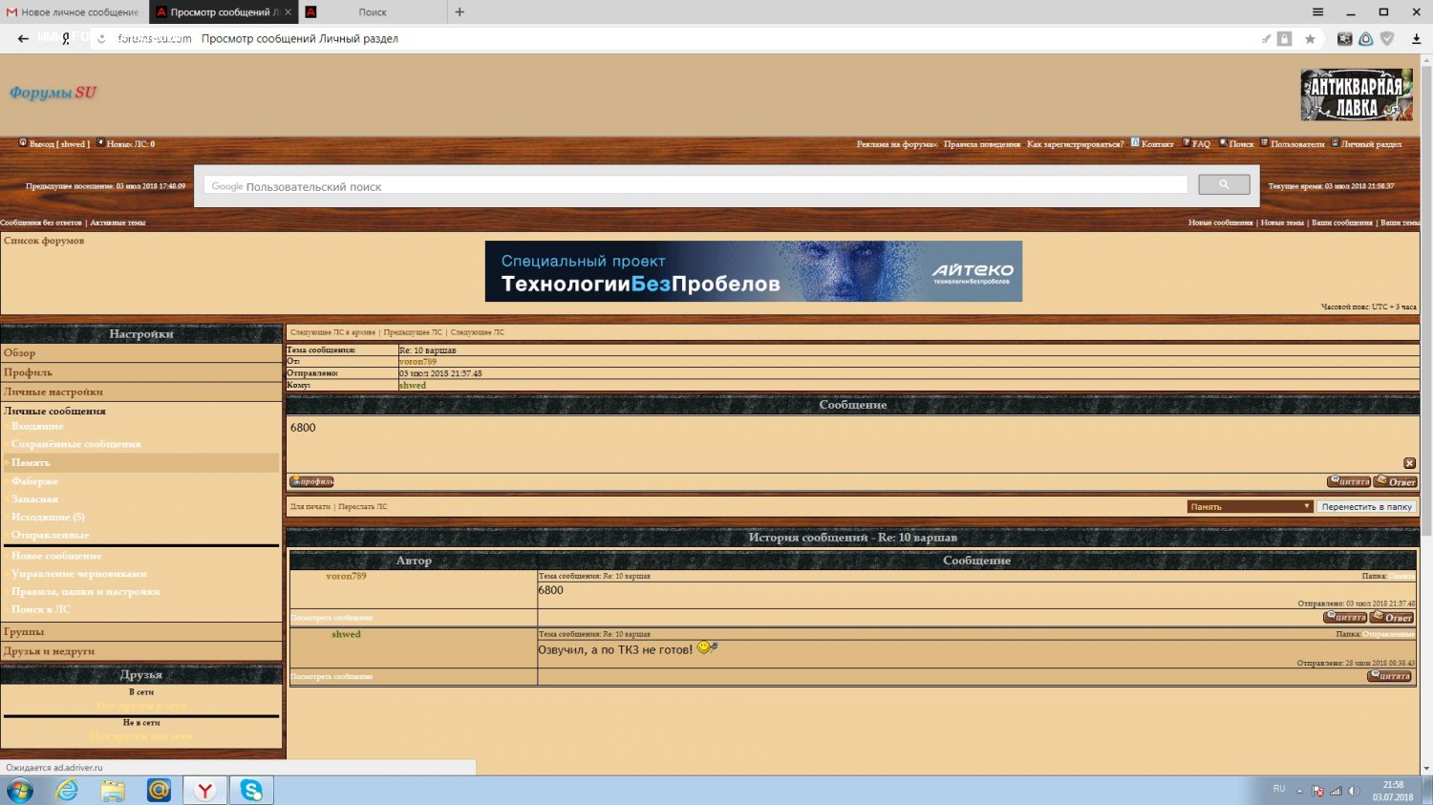Click the top 'Ответ' reply button
Image resolution: width=1433 pixels, height=805 pixels.
1396,482
